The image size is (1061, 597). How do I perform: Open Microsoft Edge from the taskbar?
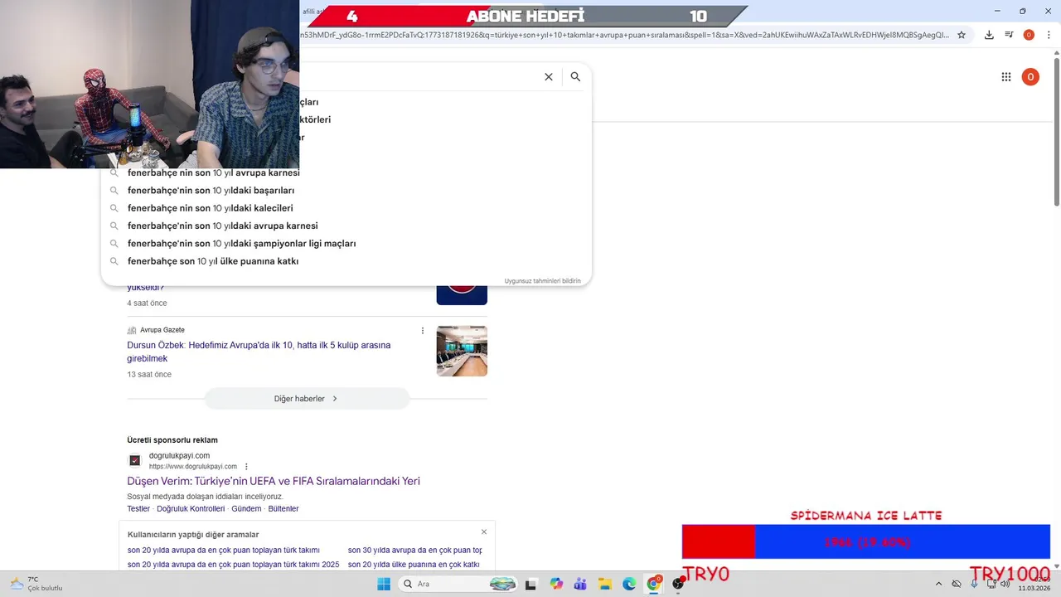(629, 584)
